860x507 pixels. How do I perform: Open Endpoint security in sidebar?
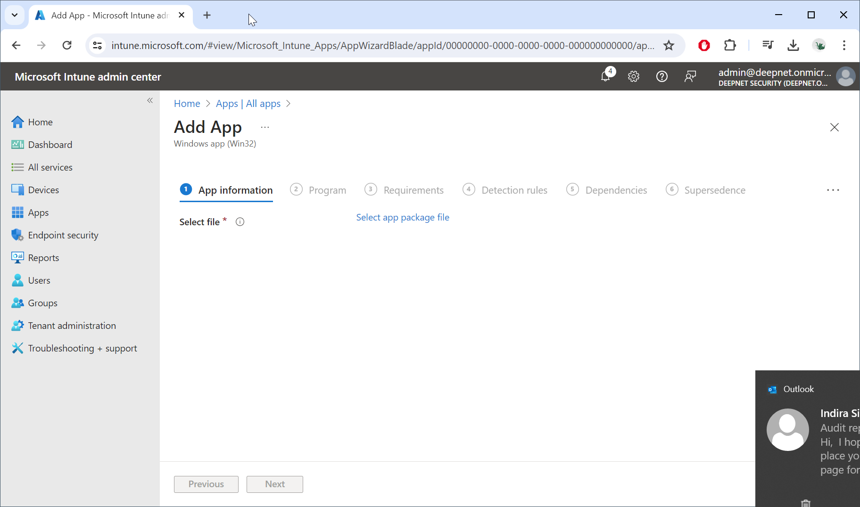click(63, 235)
